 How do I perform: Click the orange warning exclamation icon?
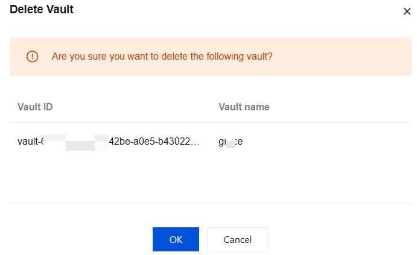point(32,57)
